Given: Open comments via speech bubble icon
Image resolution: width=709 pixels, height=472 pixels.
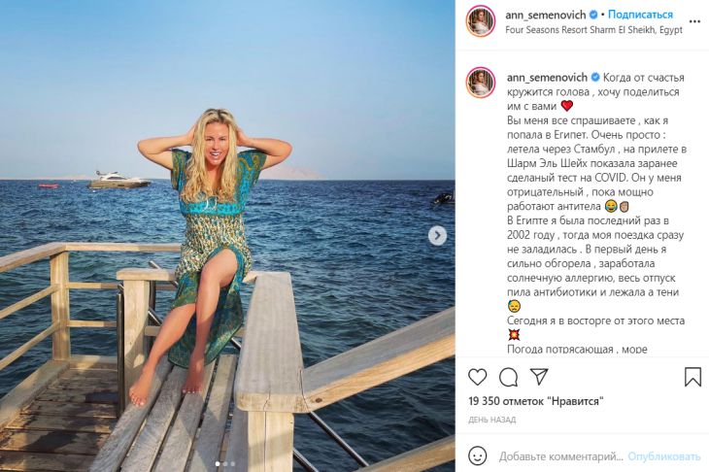Looking at the screenshot, I should pos(508,377).
